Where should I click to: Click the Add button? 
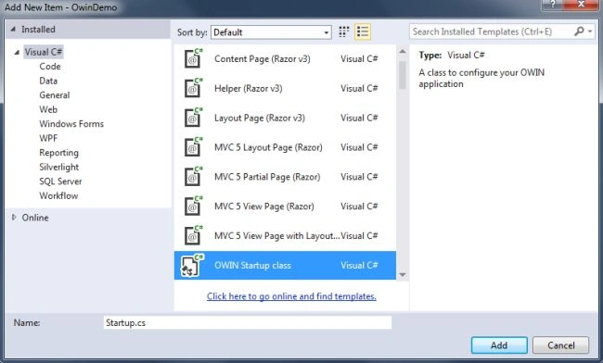pyautogui.click(x=499, y=345)
